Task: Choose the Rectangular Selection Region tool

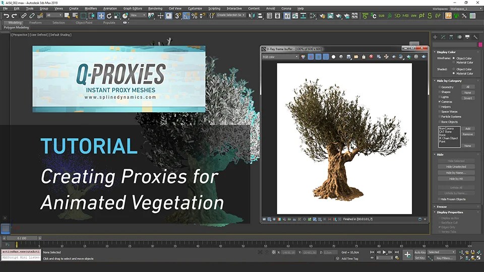Action: point(83,16)
